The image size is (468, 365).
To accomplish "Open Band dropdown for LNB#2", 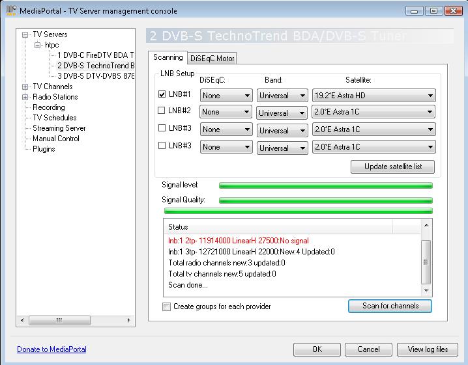I will (x=282, y=113).
